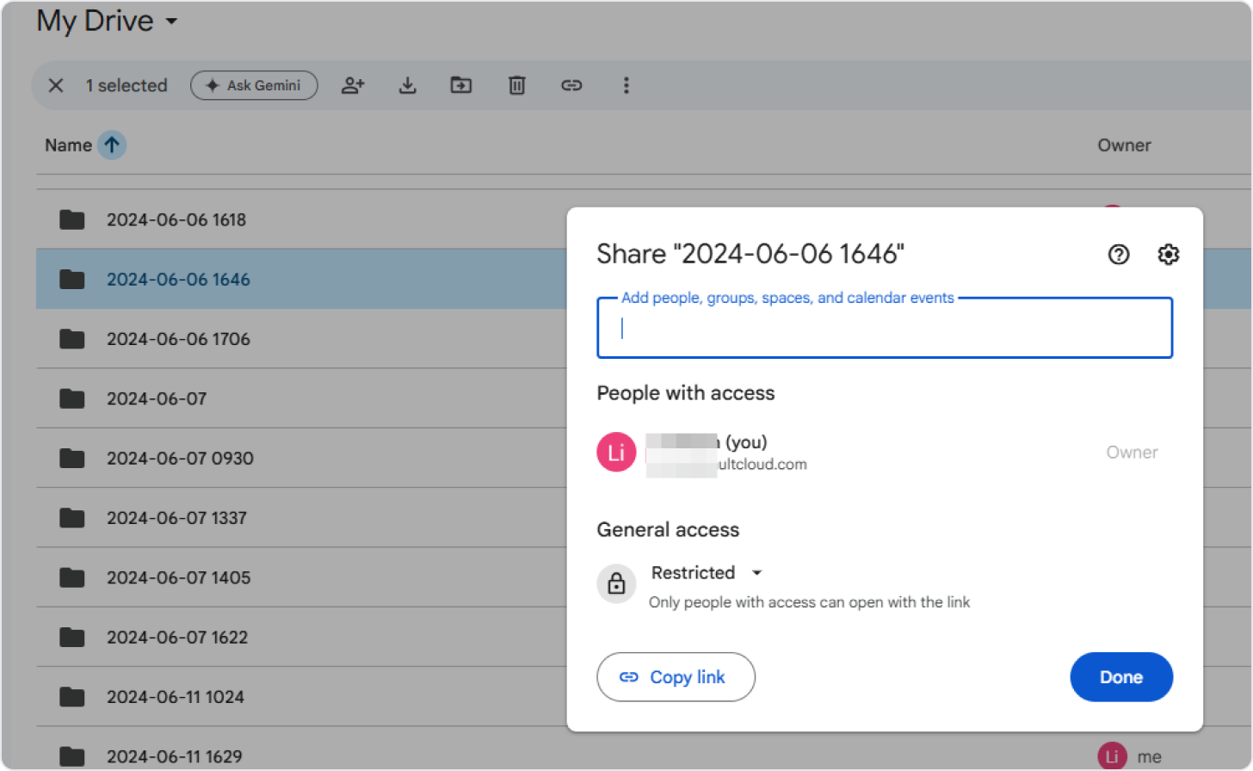Click the Ask Gemini button

click(254, 85)
